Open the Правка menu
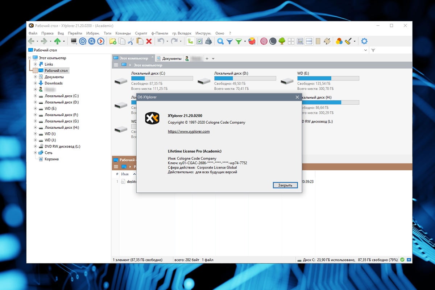The height and width of the screenshot is (290, 435). click(47, 33)
